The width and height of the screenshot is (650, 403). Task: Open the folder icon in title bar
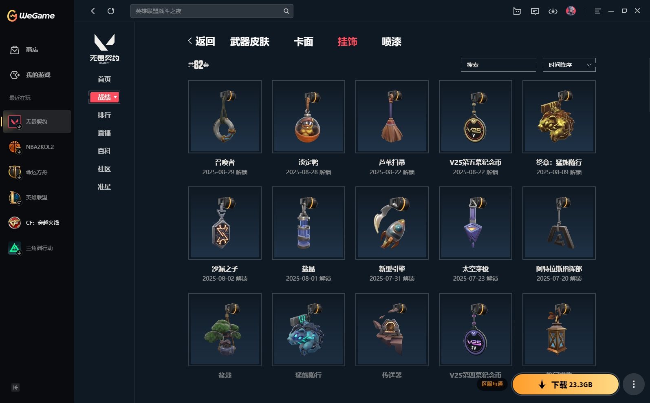coord(517,11)
